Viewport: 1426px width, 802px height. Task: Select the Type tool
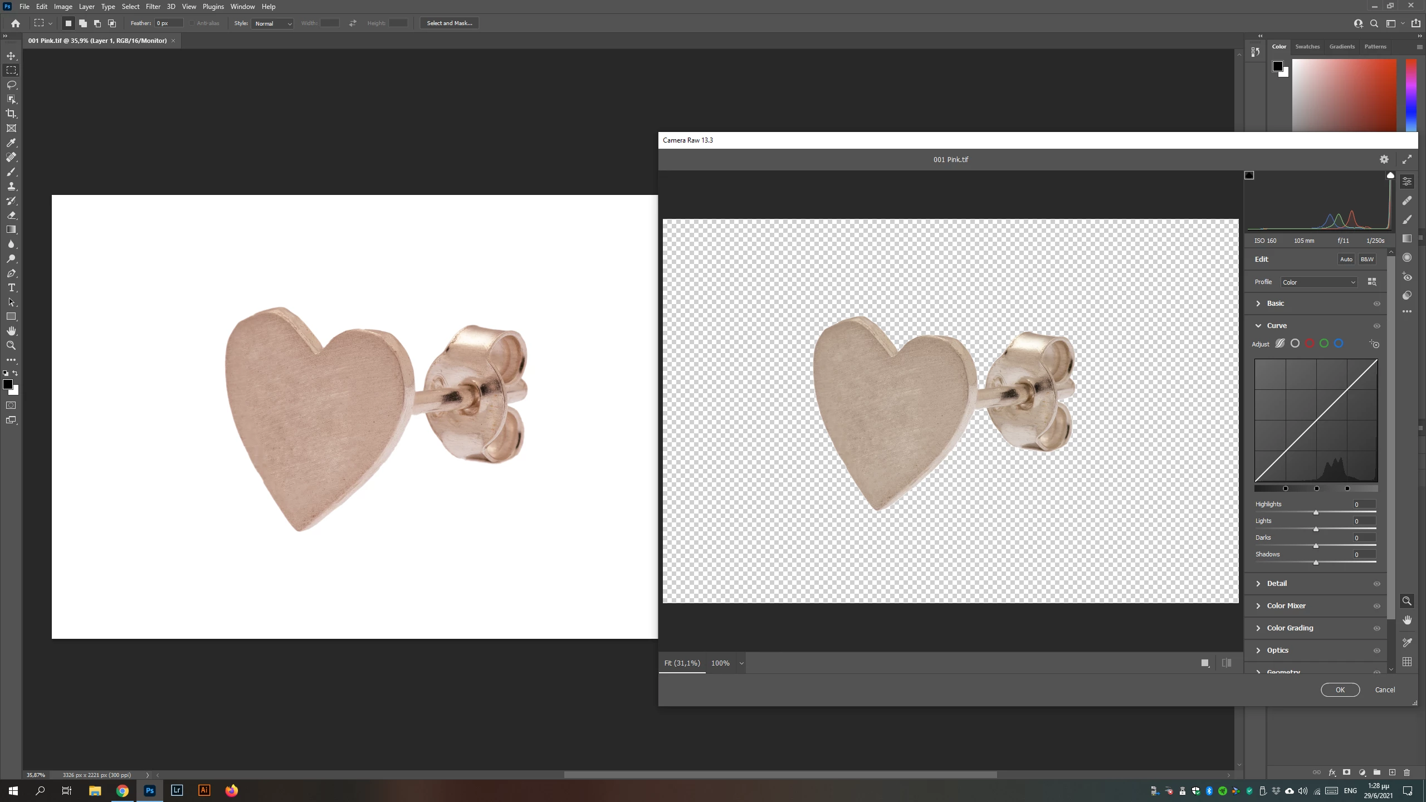(11, 288)
